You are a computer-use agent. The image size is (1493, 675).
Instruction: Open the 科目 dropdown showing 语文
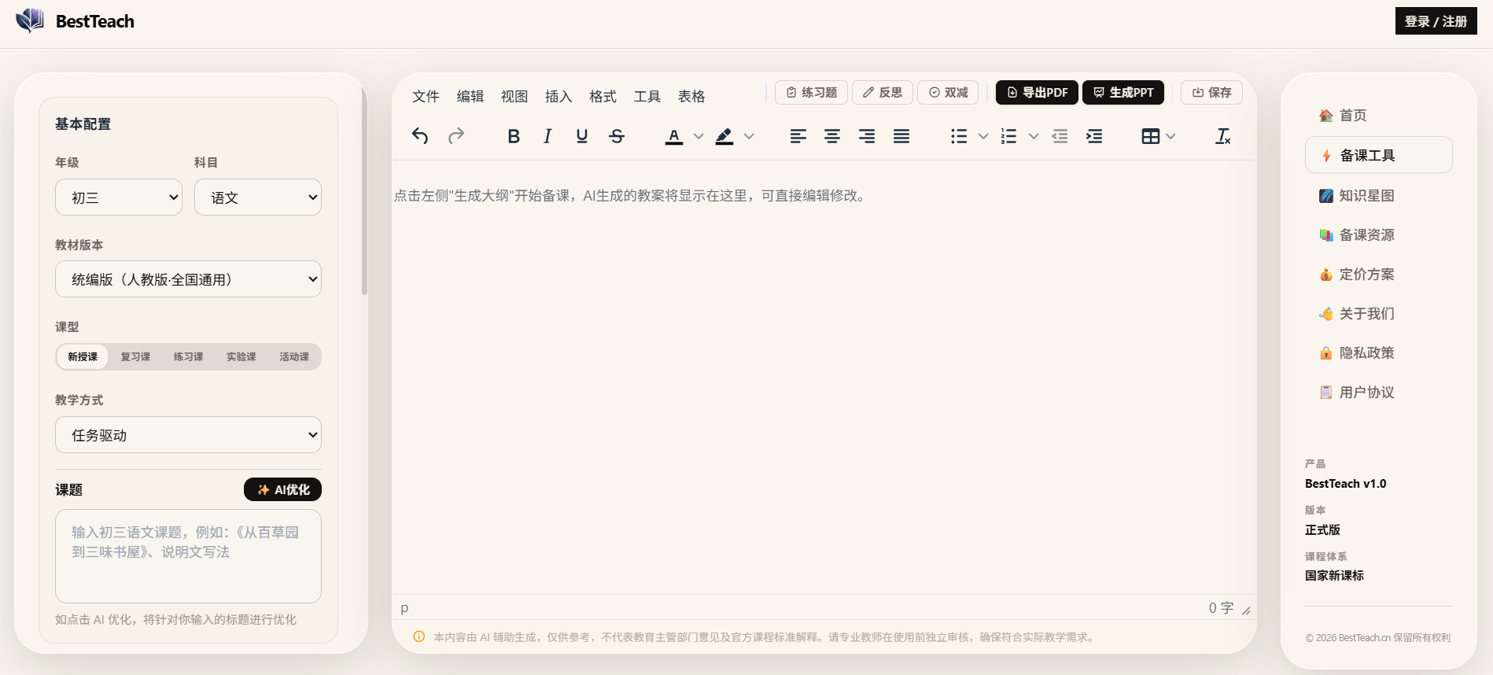tap(258, 197)
